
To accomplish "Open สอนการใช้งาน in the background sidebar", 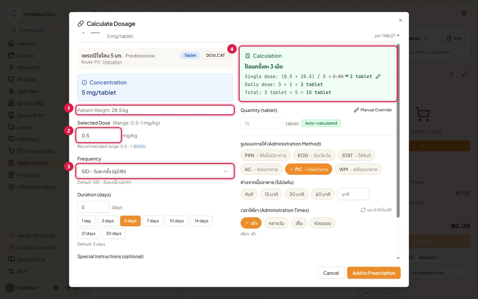I will [31, 259].
